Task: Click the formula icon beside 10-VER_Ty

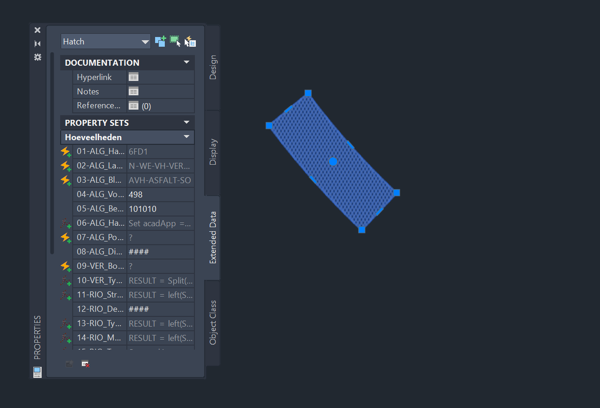Action: pos(66,281)
